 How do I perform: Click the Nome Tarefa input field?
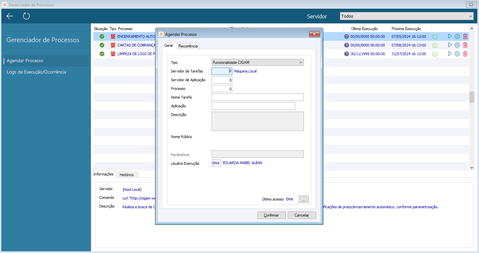coord(258,97)
